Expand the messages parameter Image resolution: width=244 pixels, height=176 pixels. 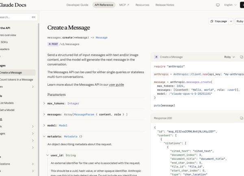(44, 114)
